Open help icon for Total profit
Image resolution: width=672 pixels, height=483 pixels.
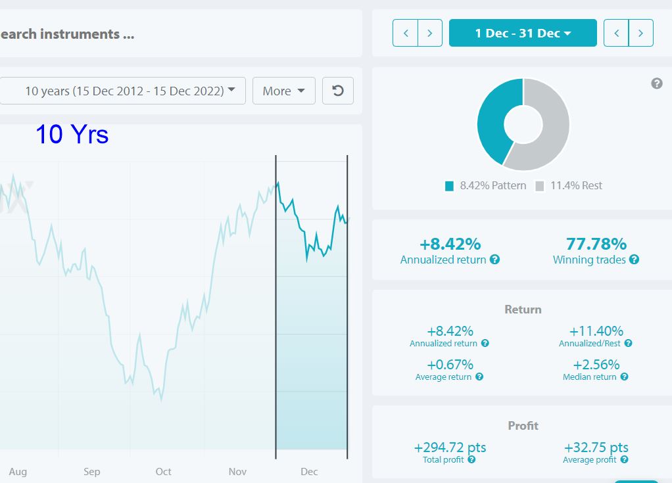click(x=471, y=459)
